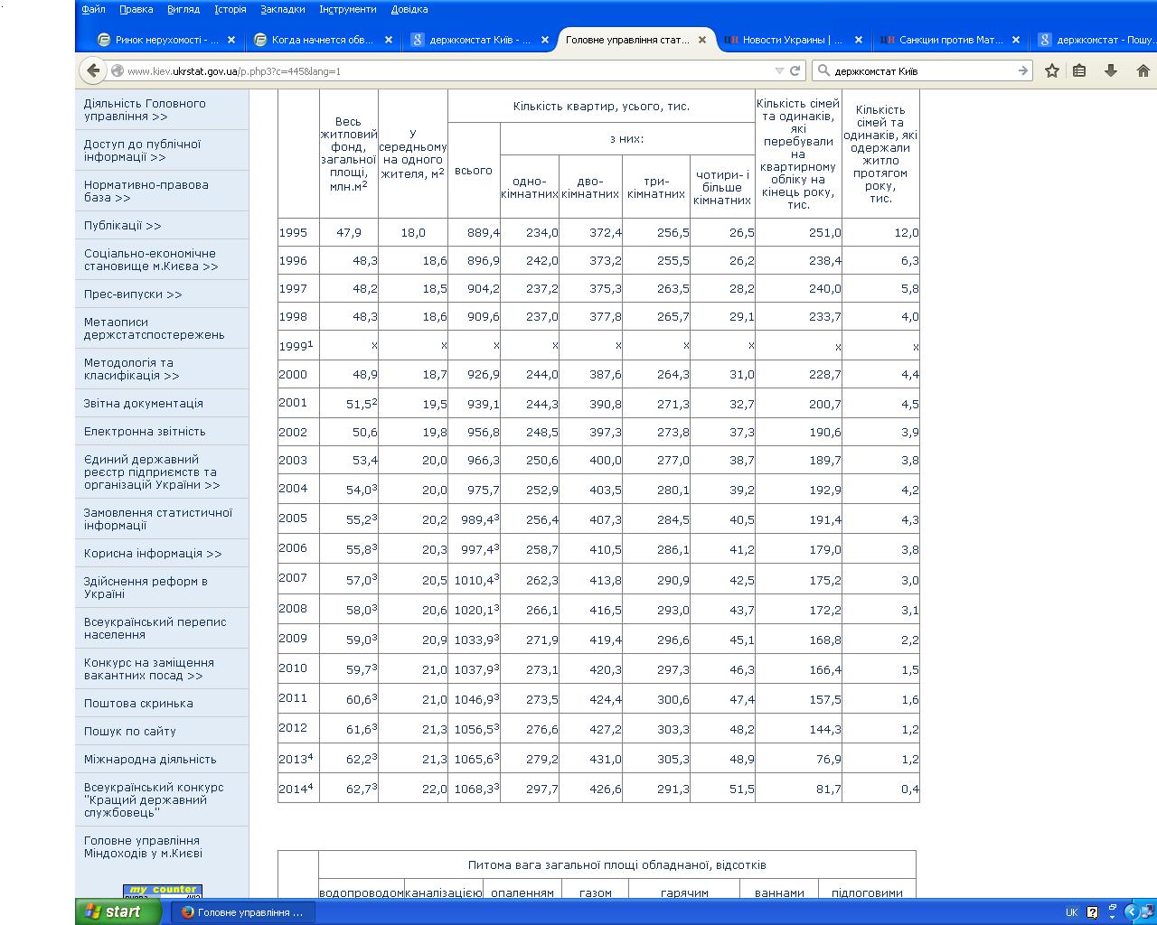Image resolution: width=1157 pixels, height=925 pixels.
Task: Open 'Єдиний державний реєстр підприємств' link
Action: pyautogui.click(x=152, y=472)
